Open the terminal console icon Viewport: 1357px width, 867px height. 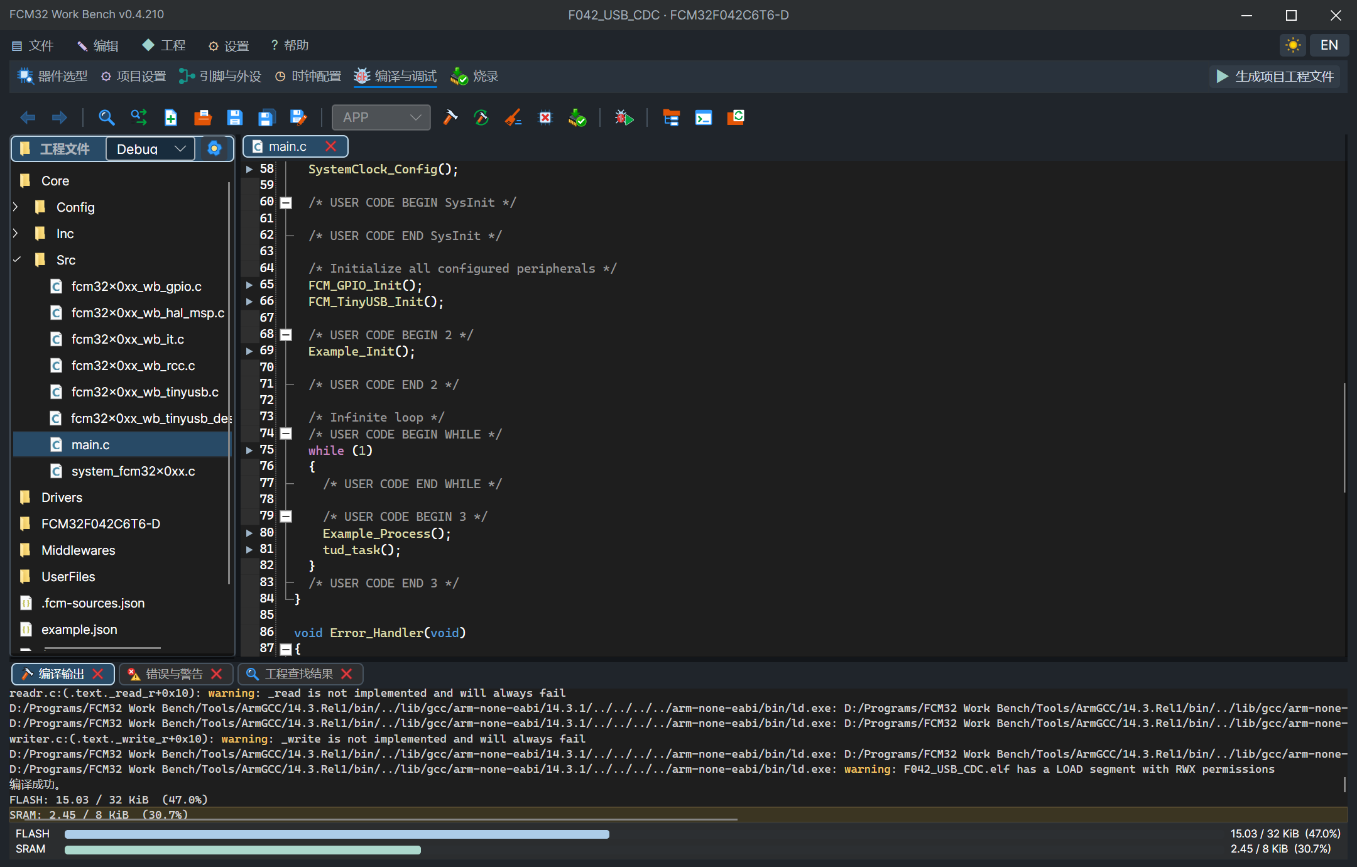(703, 117)
